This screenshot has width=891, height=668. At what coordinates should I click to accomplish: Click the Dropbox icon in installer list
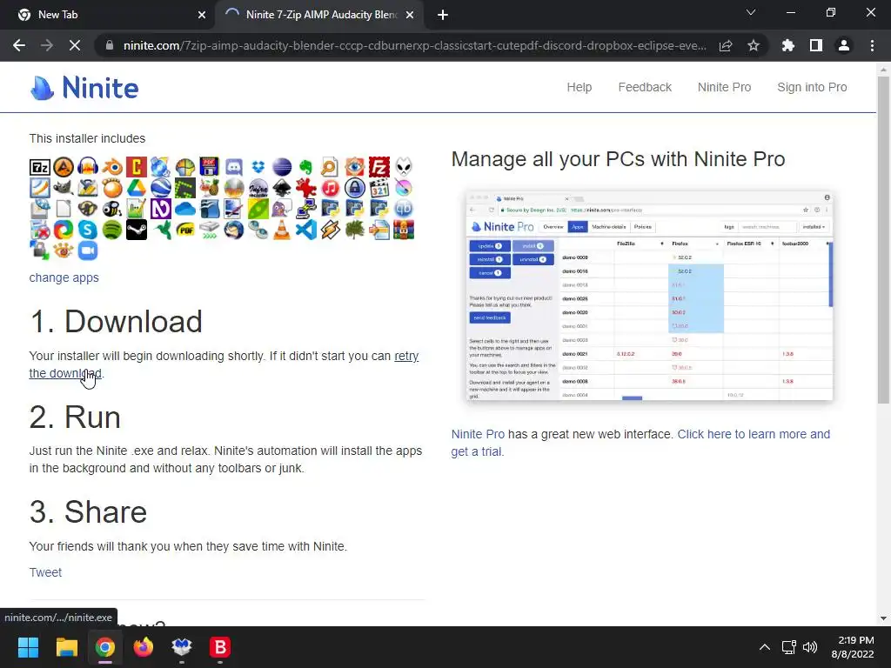tap(258, 167)
